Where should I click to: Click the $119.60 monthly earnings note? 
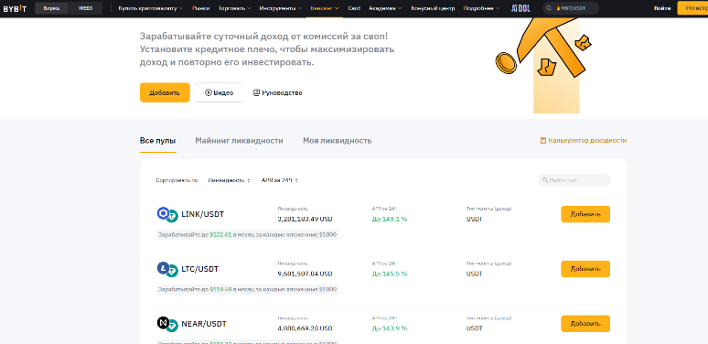(248, 289)
